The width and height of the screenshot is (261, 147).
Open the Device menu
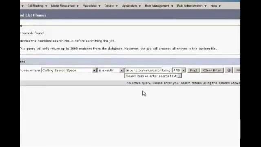pos(111,6)
